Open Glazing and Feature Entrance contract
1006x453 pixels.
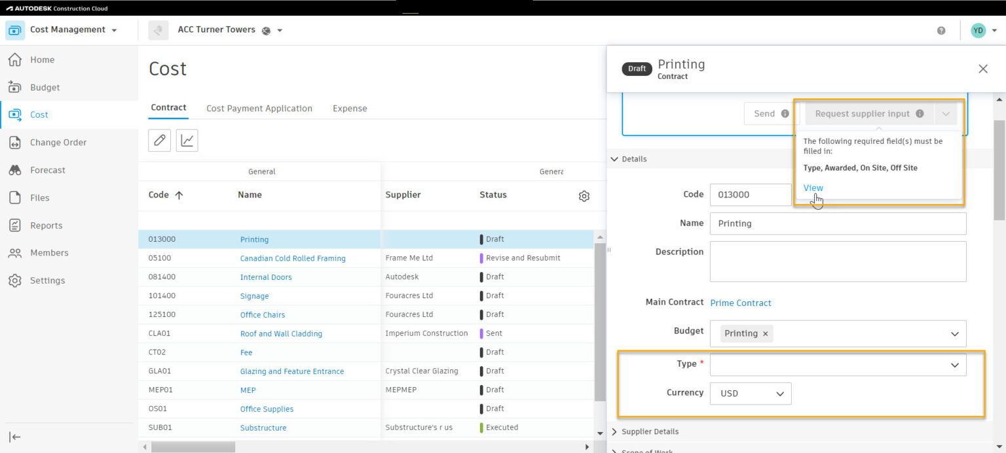coord(292,371)
